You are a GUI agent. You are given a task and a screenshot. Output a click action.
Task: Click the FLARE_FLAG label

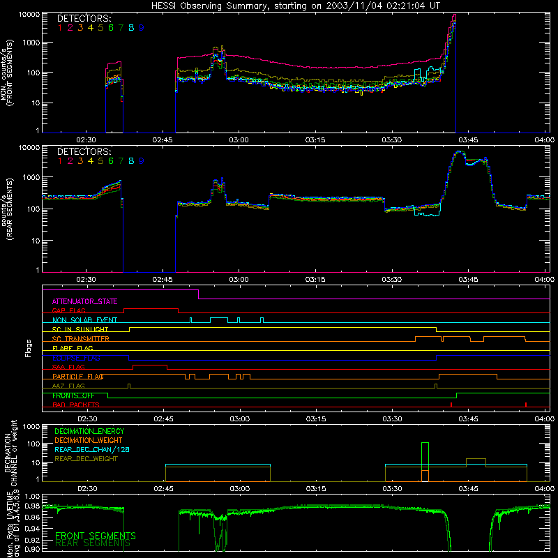coord(73,348)
